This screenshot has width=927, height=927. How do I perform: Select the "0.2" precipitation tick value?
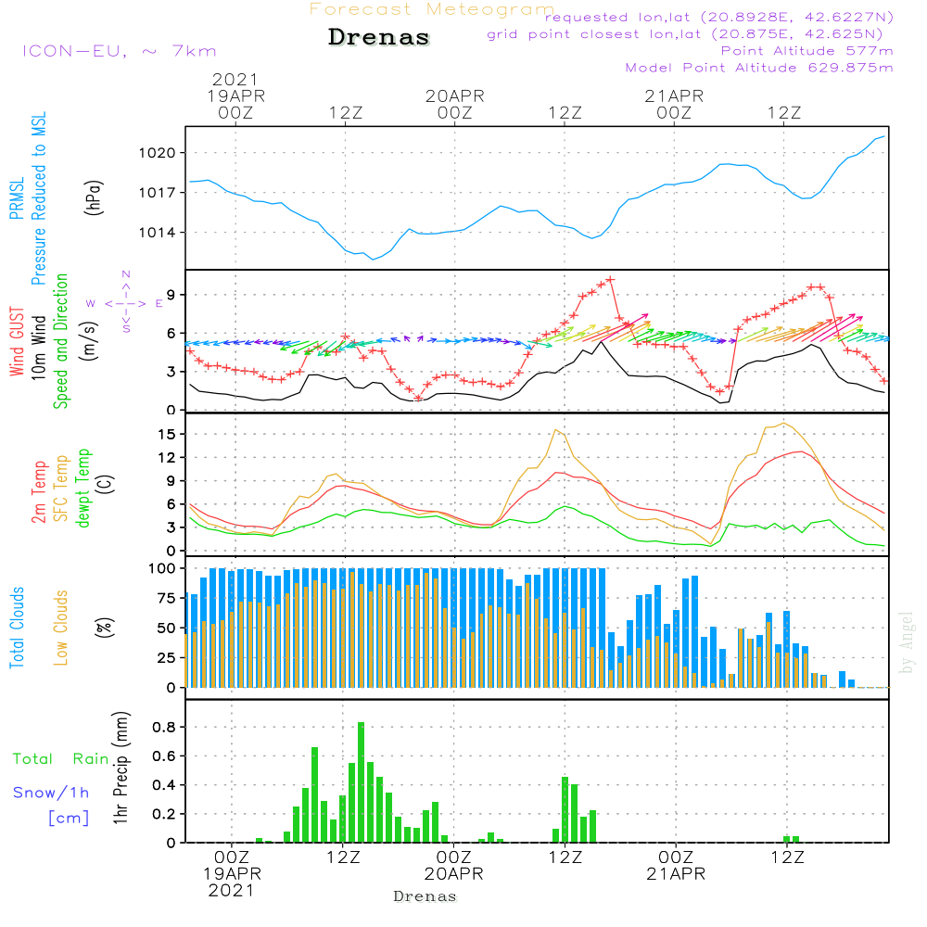click(x=164, y=814)
